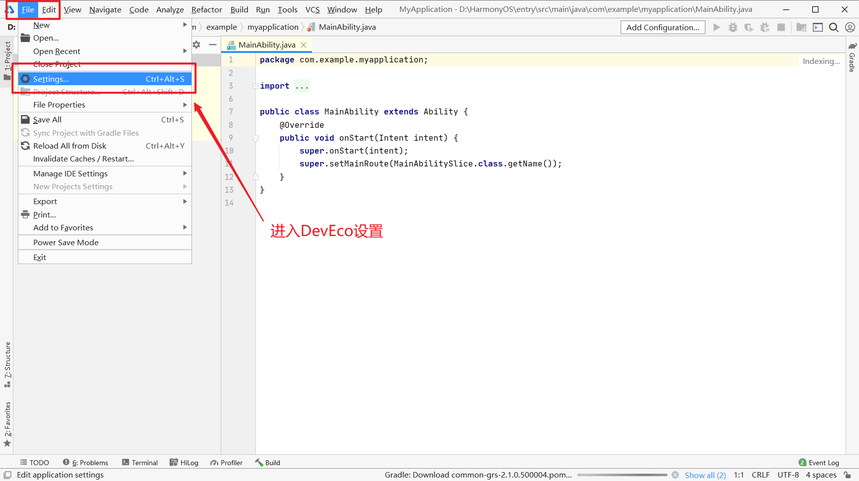Image resolution: width=859 pixels, height=481 pixels.
Task: Cancel the Gradle download progress task
Action: tap(675, 475)
